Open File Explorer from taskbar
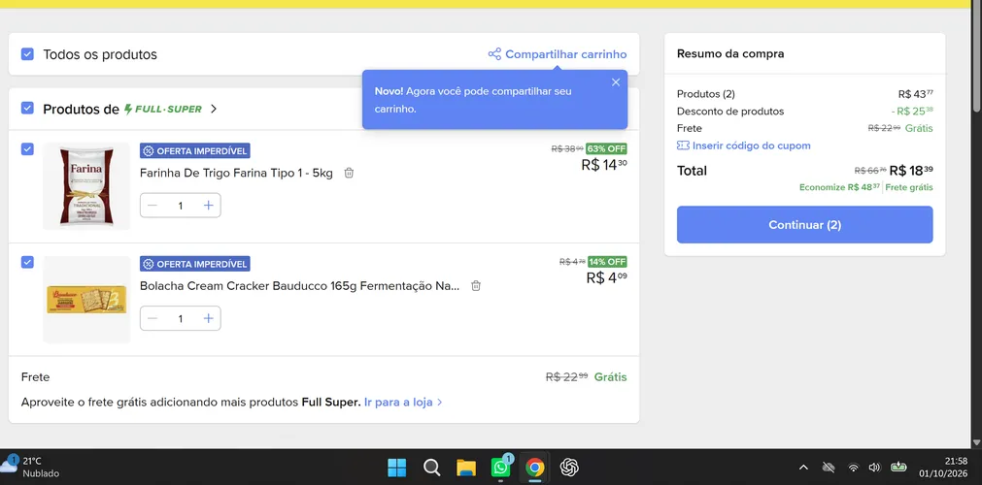The height and width of the screenshot is (485, 982). coord(466,468)
